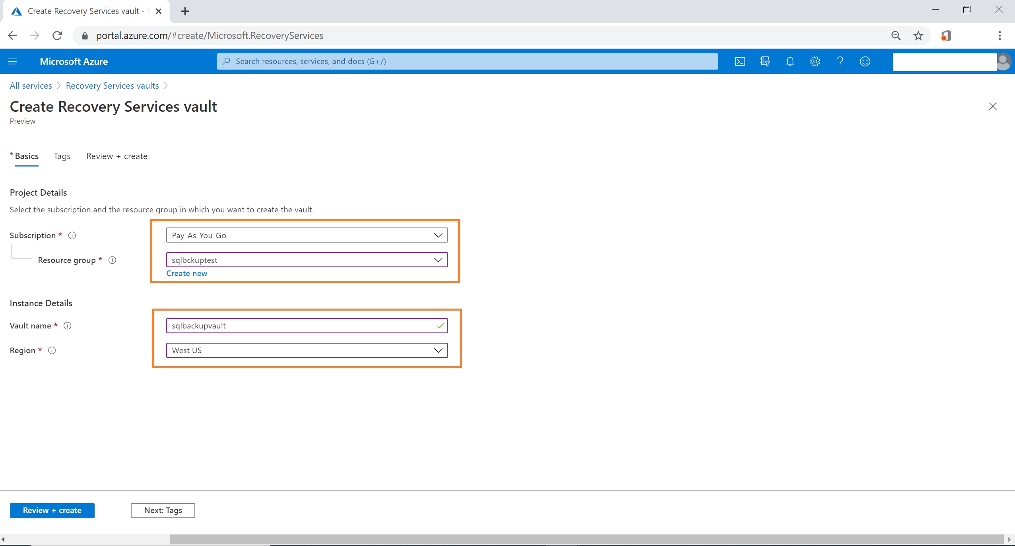The height and width of the screenshot is (546, 1015).
Task: Click the info icon beside Resource group
Action: (x=113, y=260)
